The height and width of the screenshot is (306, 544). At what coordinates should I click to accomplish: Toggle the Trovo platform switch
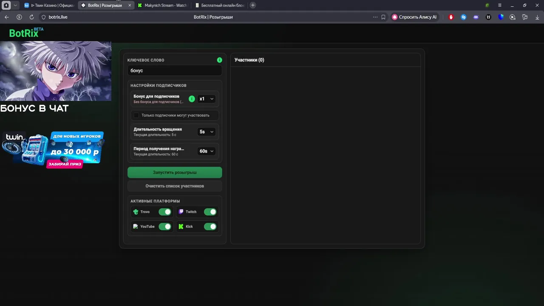tap(165, 212)
